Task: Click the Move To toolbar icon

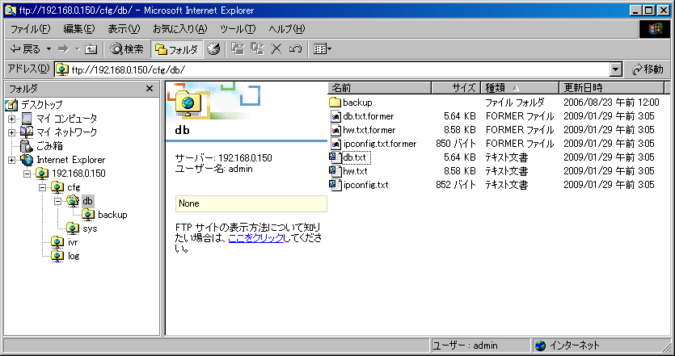Action: [x=238, y=49]
